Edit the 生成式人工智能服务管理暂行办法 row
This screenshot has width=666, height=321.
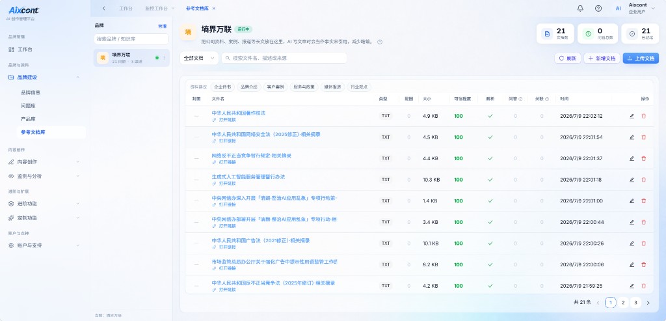pos(632,180)
